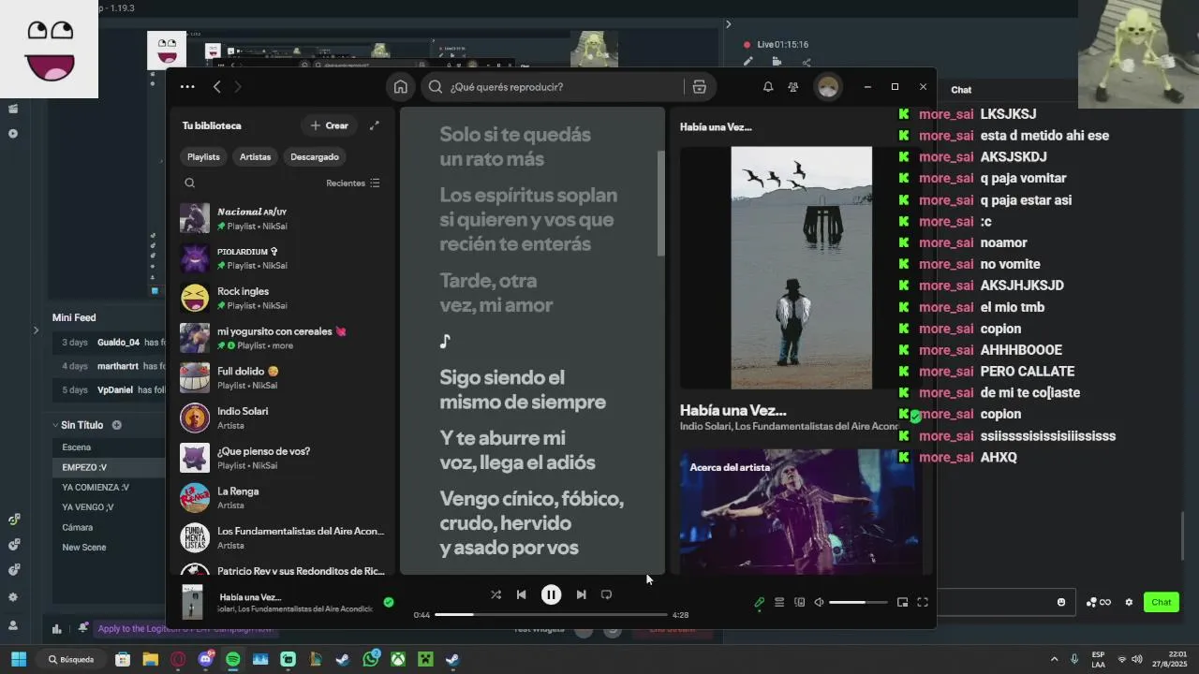Open the La Renga artist
Image resolution: width=1199 pixels, height=674 pixels.
pyautogui.click(x=282, y=498)
